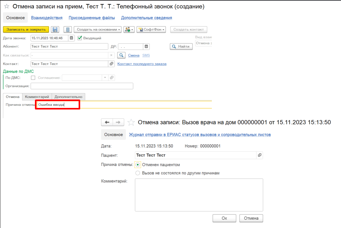Star the Отмена записи на прием window as favorite
Screen dimensions: 341x228
coord(7,7)
